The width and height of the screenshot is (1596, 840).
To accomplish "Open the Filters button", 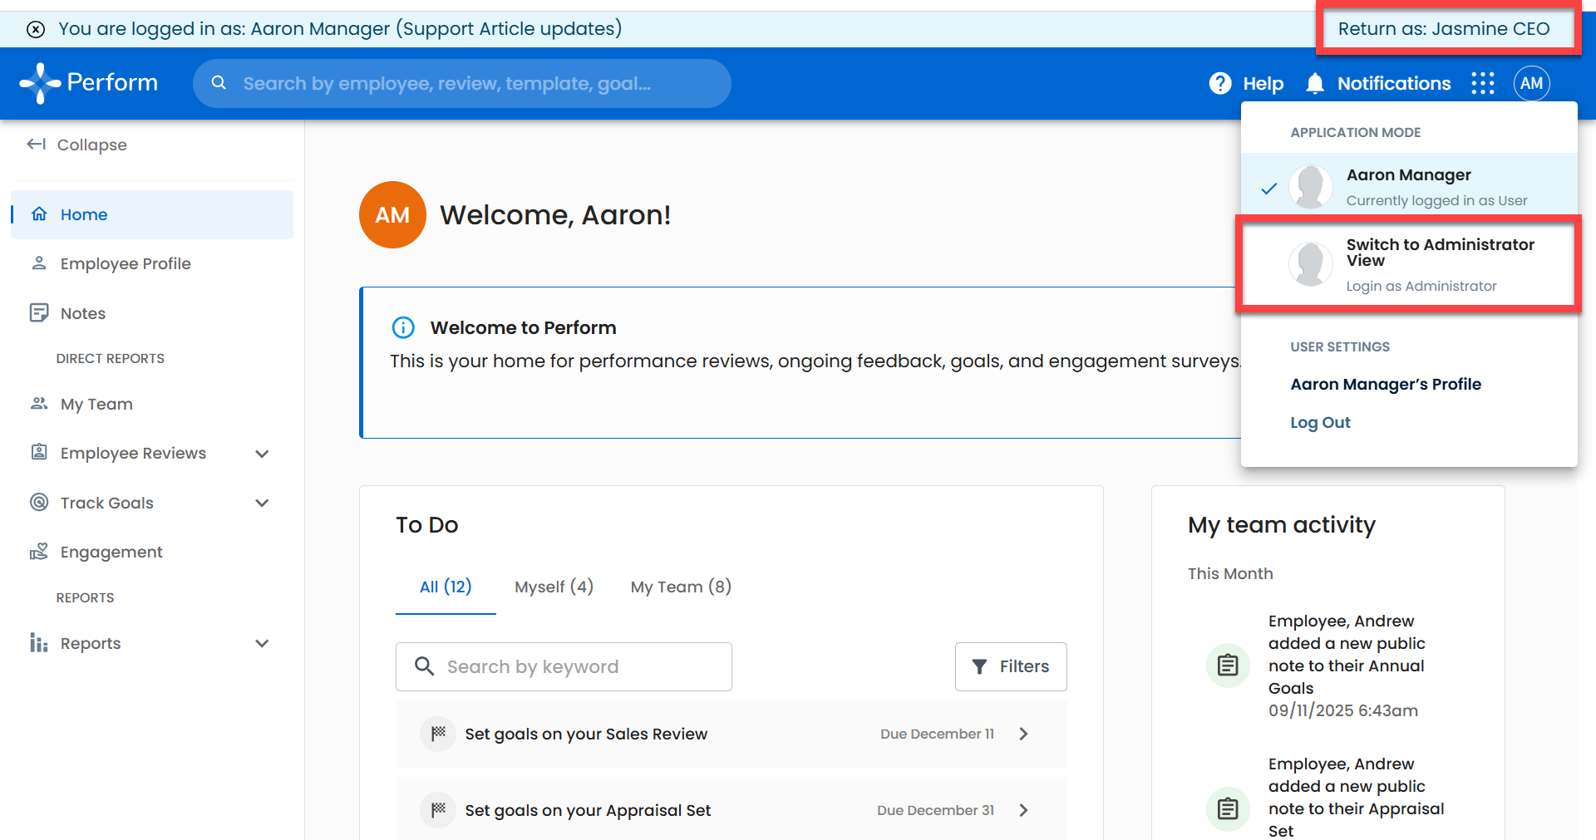I will 1011,666.
